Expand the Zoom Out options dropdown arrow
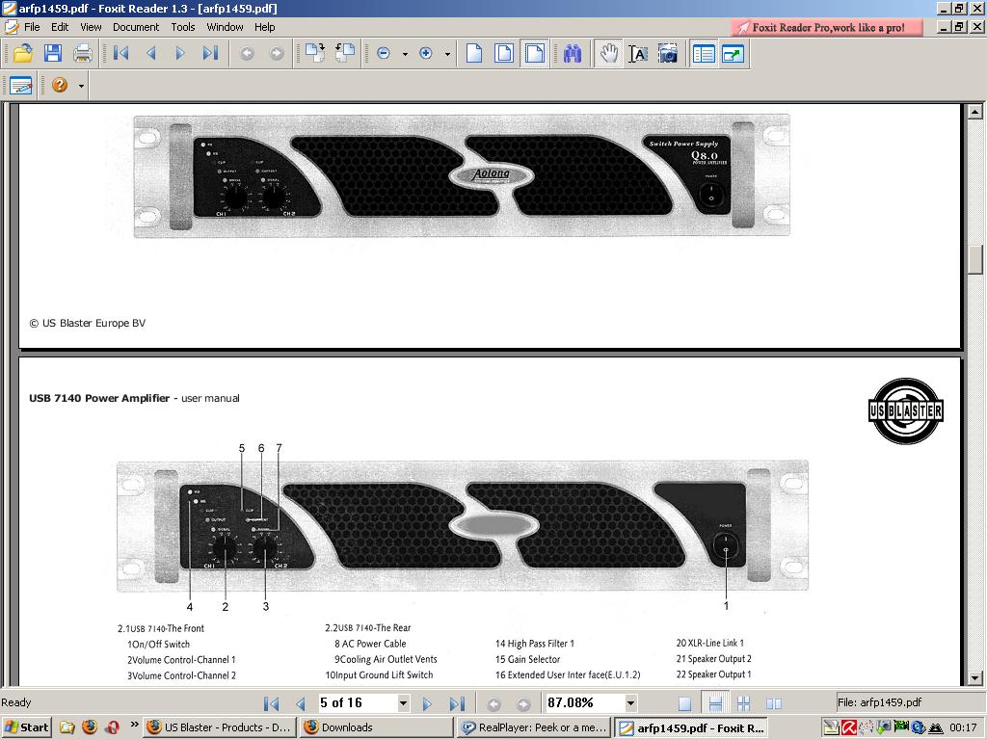The width and height of the screenshot is (987, 740). (x=405, y=54)
